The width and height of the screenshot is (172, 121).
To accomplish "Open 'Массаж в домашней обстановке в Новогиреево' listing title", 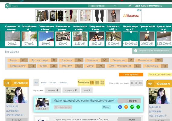I will 84,100.
